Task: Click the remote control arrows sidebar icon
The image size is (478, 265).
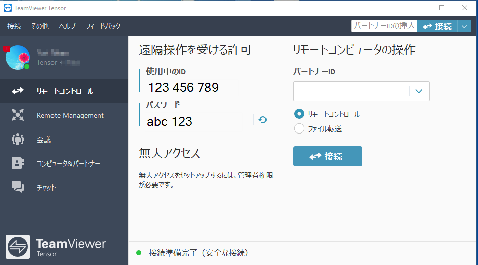Action: (17, 91)
